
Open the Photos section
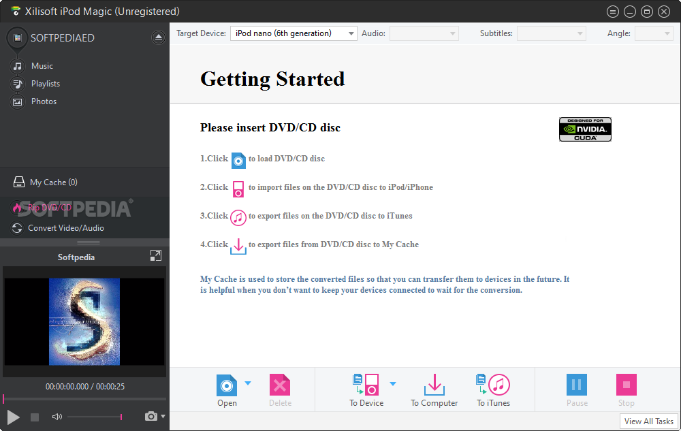tap(44, 101)
